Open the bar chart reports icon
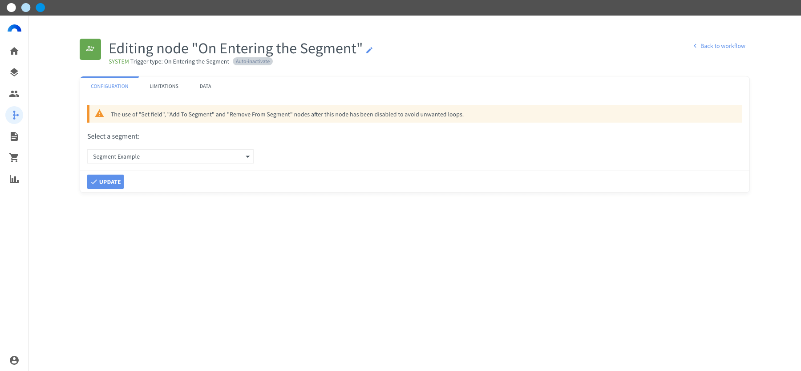This screenshot has width=801, height=371. click(14, 179)
